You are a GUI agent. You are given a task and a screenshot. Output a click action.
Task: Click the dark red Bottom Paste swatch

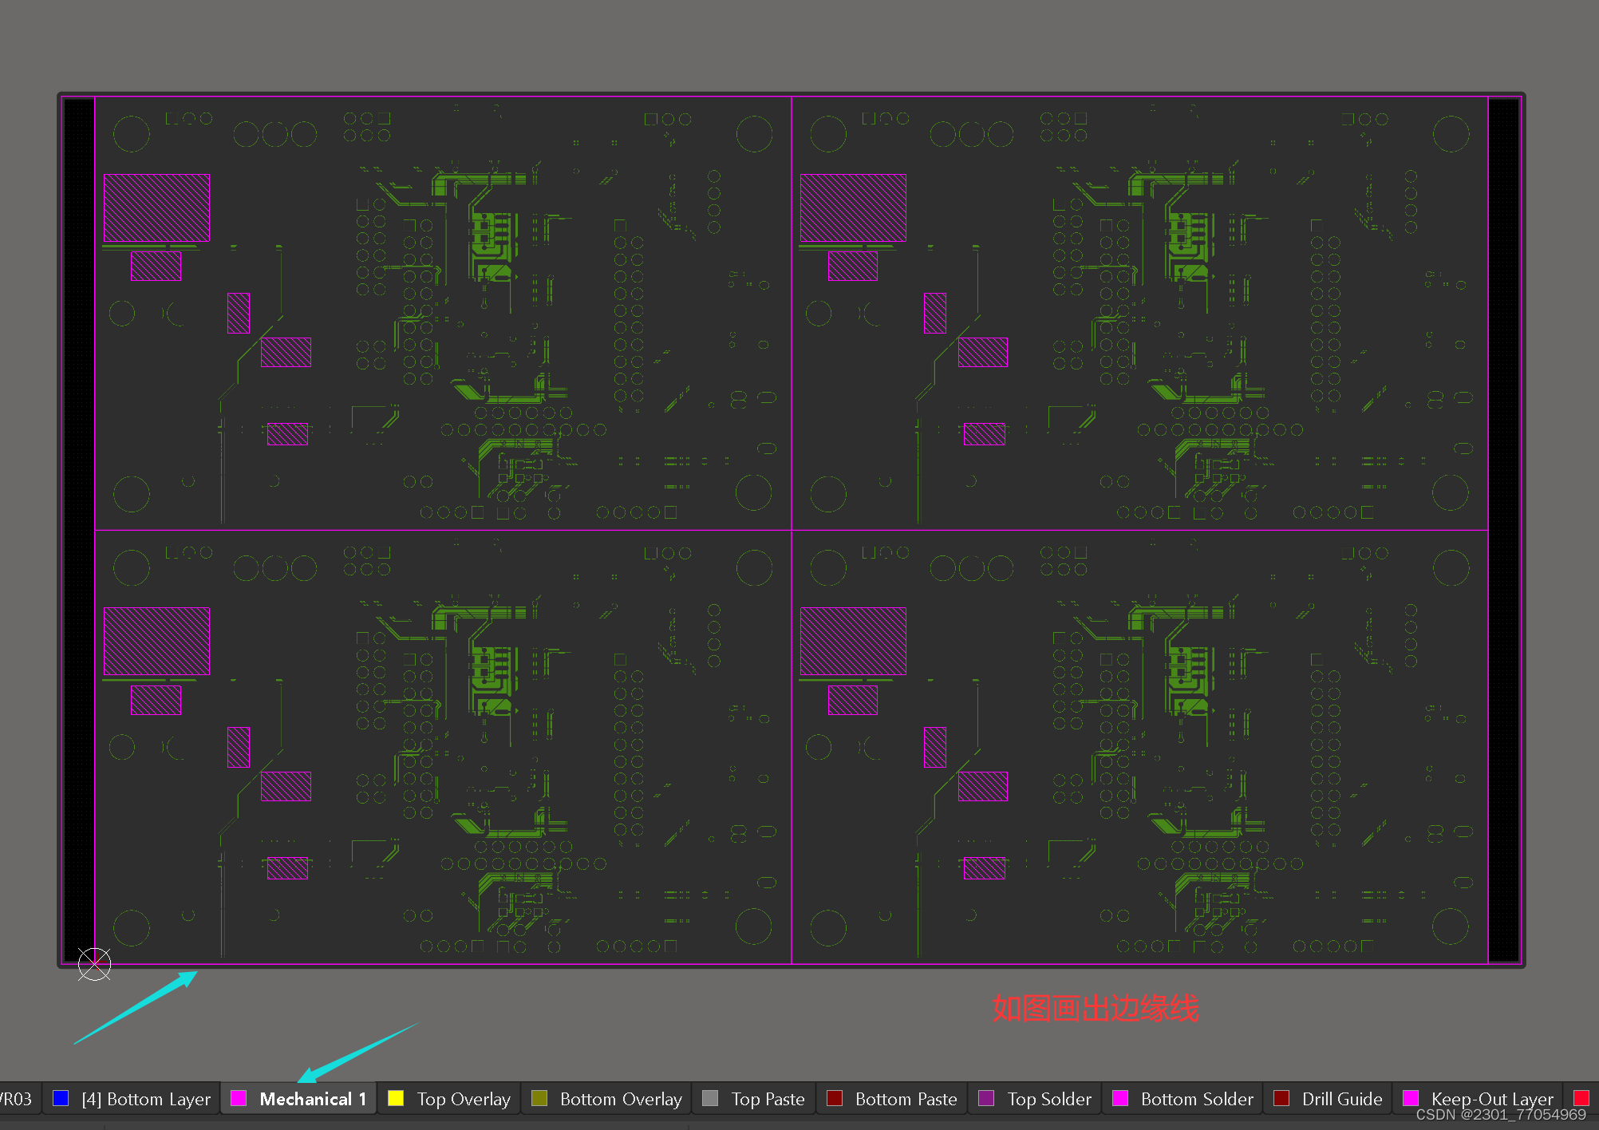835,1098
